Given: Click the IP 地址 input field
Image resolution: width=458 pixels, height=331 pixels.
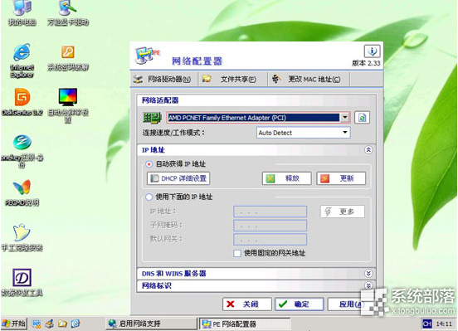Looking at the screenshot, I should click(x=270, y=212).
